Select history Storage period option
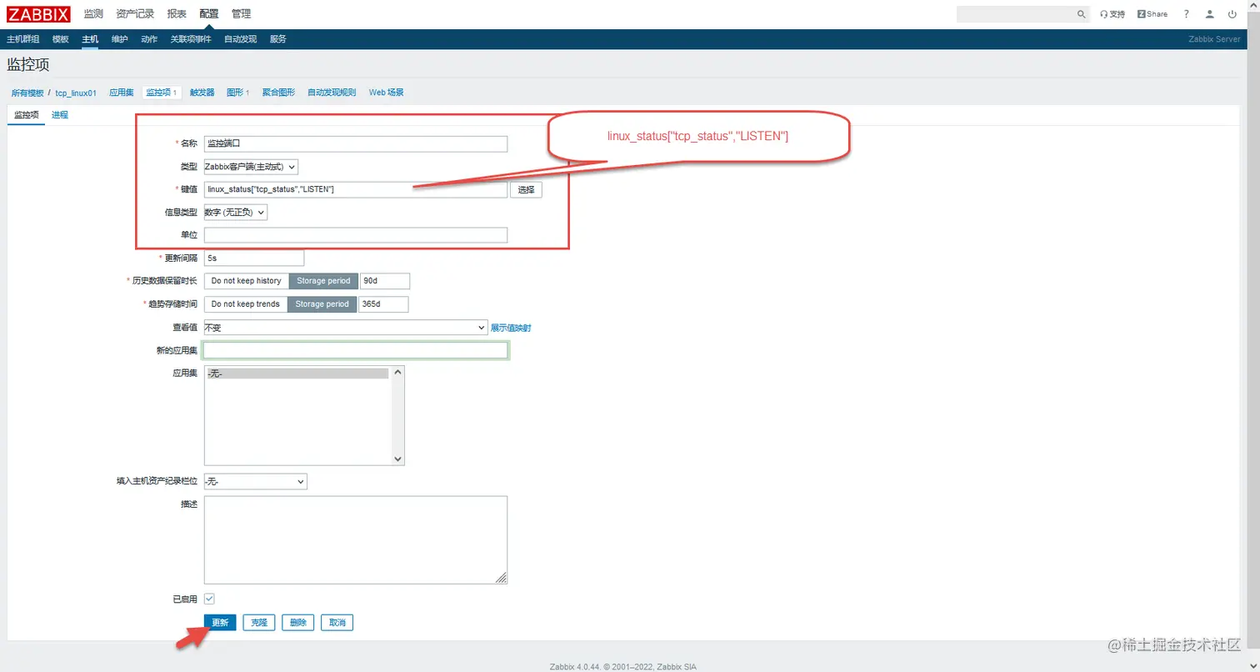Screen dimensions: 1260x672 [323, 281]
